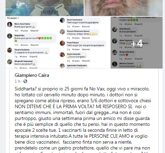Screen dimensions: 165x153
Task: Click Silvana Di Crescenzo's avatar
Action: [x=10, y=62]
